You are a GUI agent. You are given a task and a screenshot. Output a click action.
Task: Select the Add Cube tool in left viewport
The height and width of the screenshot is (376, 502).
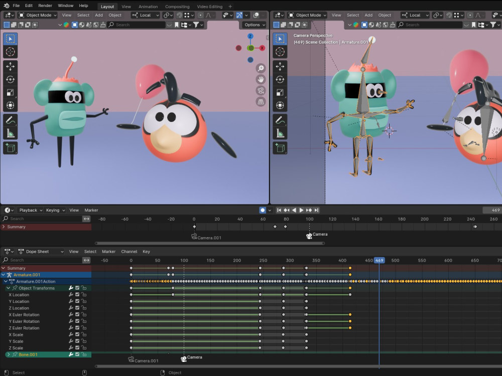(x=10, y=148)
